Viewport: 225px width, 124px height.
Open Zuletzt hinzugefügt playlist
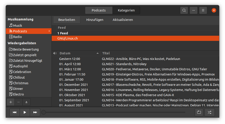tap(29, 61)
